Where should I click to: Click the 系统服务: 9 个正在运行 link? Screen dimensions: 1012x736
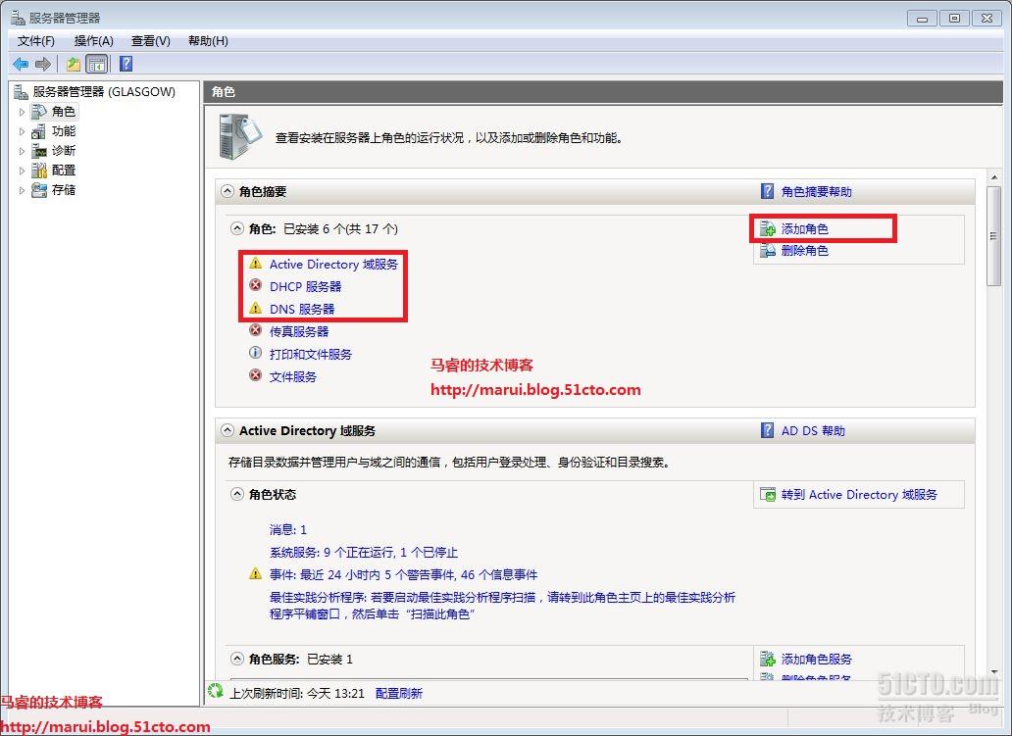click(364, 552)
